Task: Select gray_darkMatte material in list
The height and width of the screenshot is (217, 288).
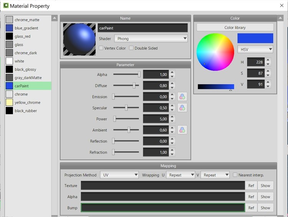Action: [x=28, y=77]
